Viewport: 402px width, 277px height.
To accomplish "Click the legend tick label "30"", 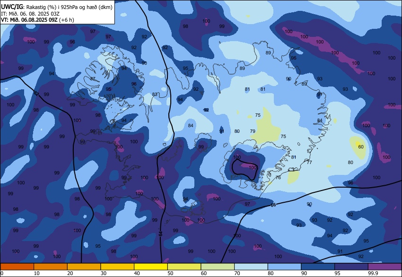I will click(104, 273).
